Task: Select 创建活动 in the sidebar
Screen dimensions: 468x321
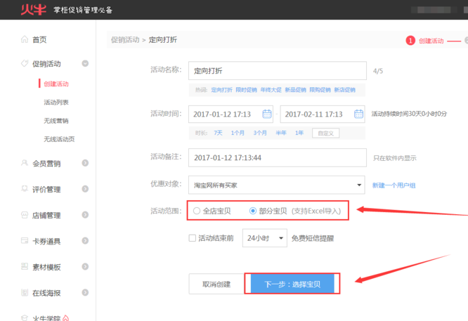Action: (x=56, y=84)
